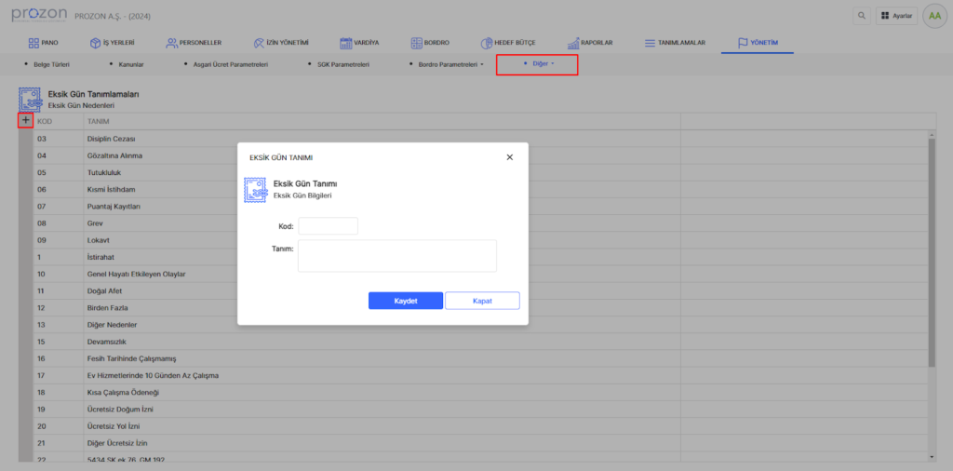Image resolution: width=953 pixels, height=471 pixels.
Task: Open the Ayarlar settings button
Action: pos(897,16)
